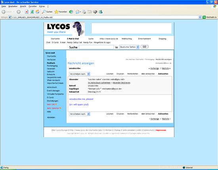
Task: Open Entwürfe folder in sidebar
Action: coord(51,74)
